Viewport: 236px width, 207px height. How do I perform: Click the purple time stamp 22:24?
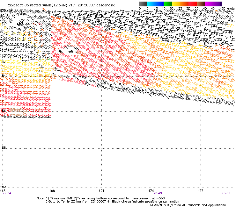pyautogui.click(x=7, y=193)
